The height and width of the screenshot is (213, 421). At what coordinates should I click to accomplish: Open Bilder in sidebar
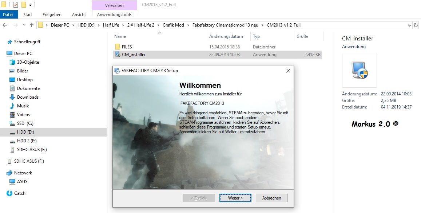tap(23, 71)
